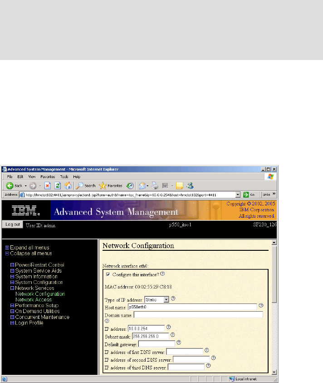Open help for third DNS server
Screen dimensions: 323x383
[x=208, y=366]
